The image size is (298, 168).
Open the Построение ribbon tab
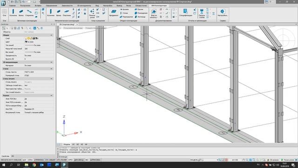(x=25, y=6)
